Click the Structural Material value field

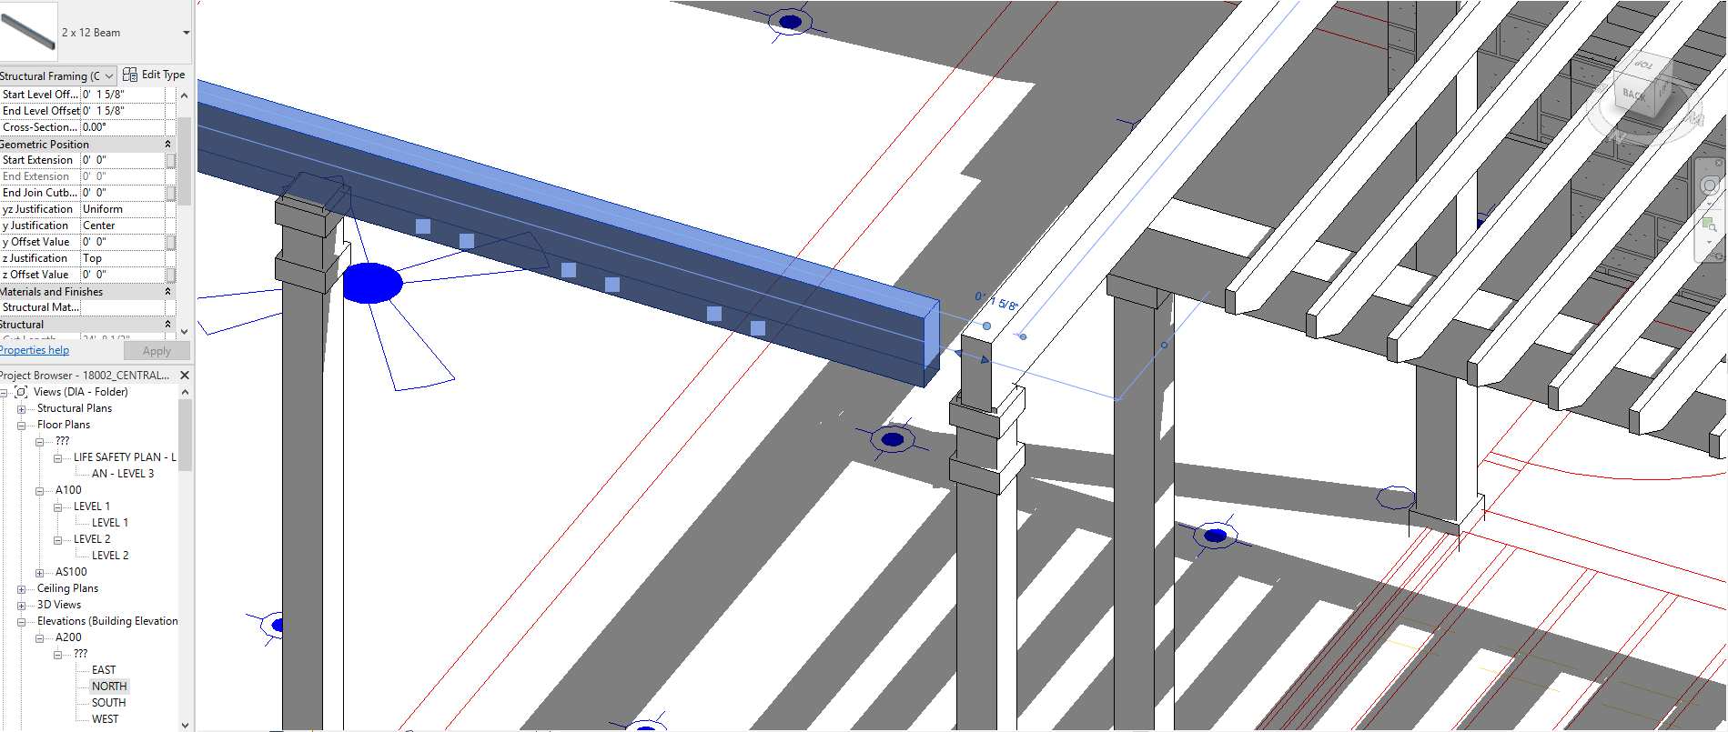click(x=123, y=307)
